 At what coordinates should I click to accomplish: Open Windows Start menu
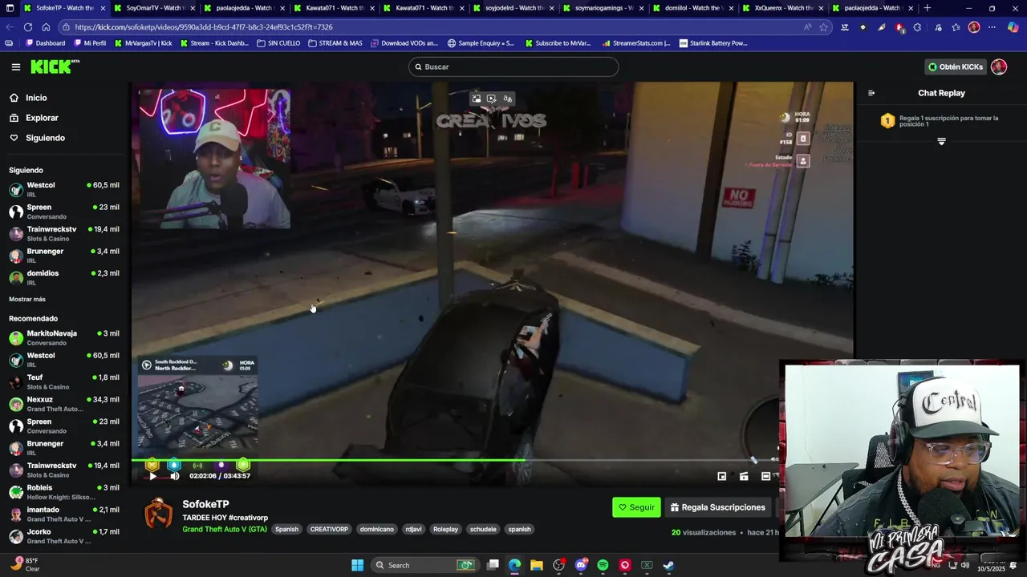coord(357,565)
